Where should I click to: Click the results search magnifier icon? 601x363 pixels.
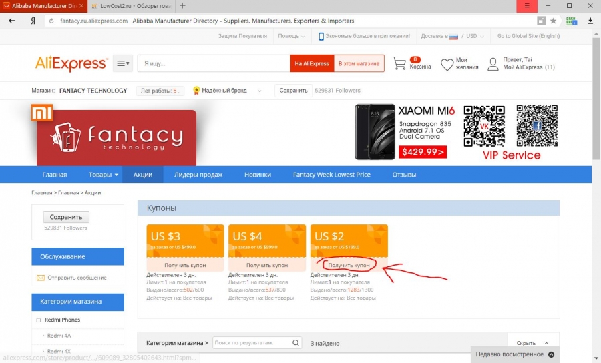[x=296, y=343]
